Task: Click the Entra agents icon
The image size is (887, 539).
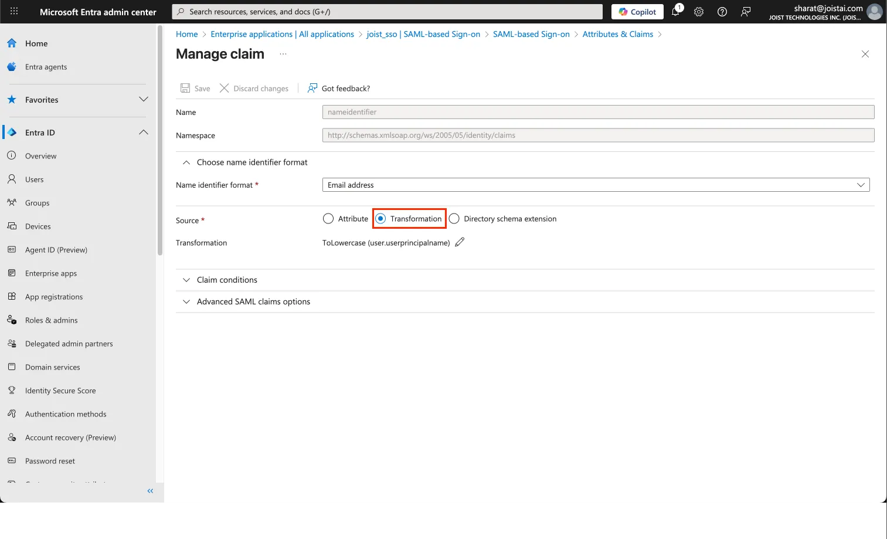Action: pos(12,67)
